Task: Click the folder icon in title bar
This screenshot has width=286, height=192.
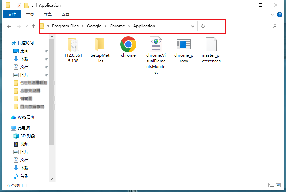Action: pyautogui.click(x=8, y=5)
